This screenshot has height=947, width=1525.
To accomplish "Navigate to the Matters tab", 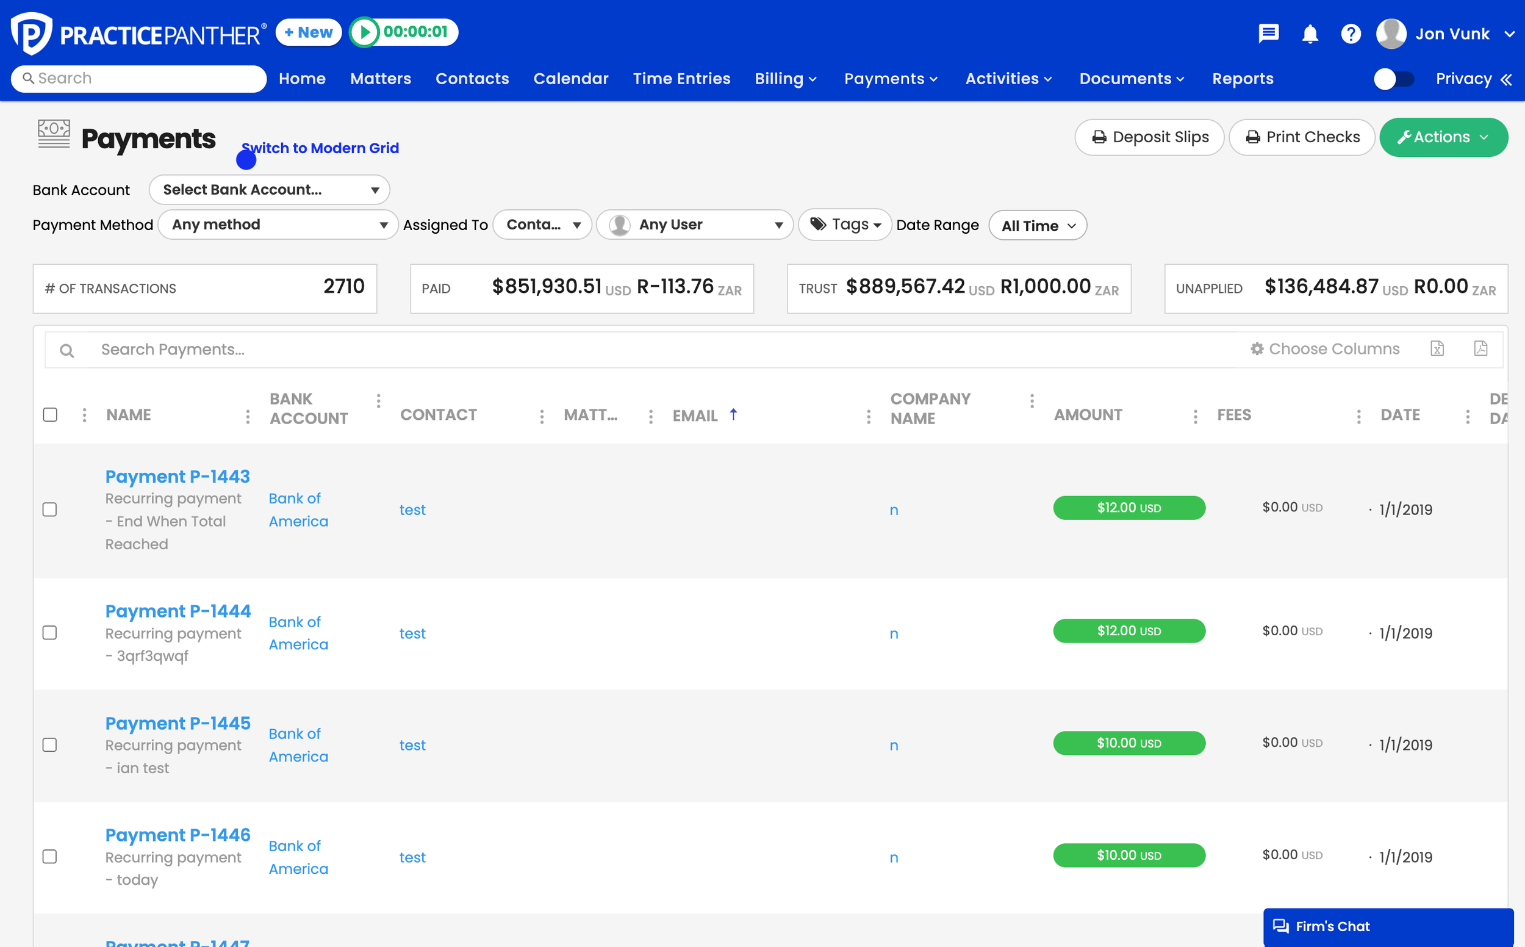I will point(381,78).
